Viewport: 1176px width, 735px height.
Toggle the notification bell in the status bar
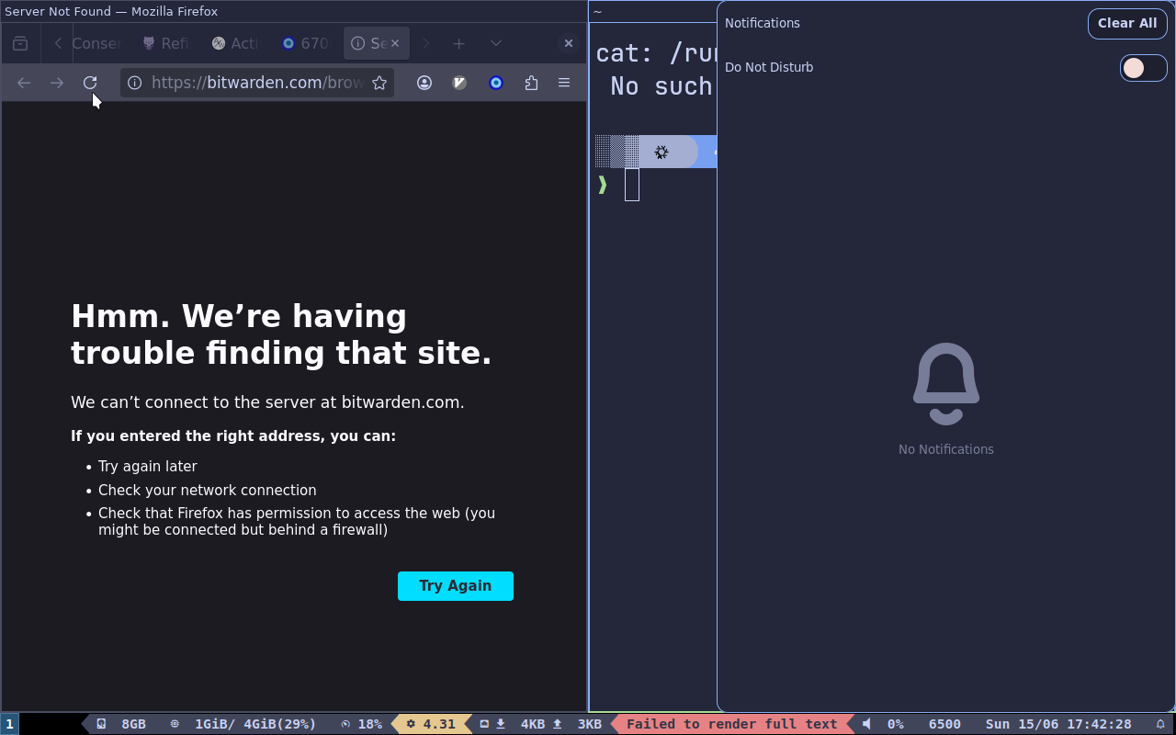[x=1160, y=724]
